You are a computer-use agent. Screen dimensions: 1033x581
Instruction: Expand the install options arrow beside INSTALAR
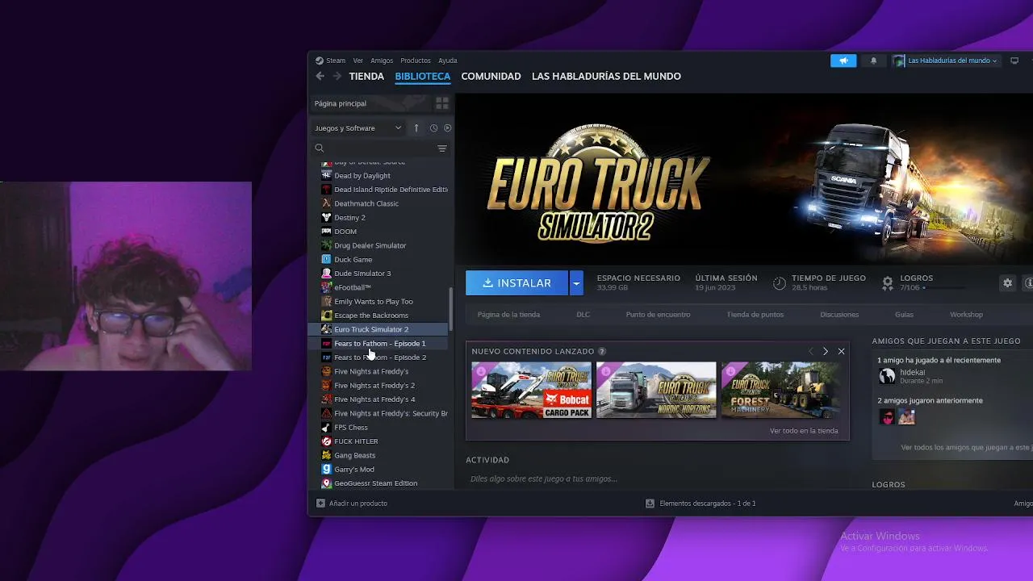576,283
